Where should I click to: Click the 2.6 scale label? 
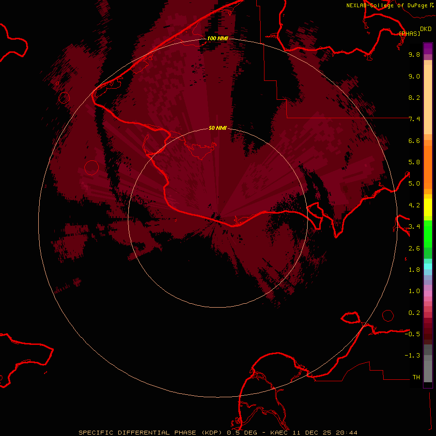pyautogui.click(x=414, y=249)
